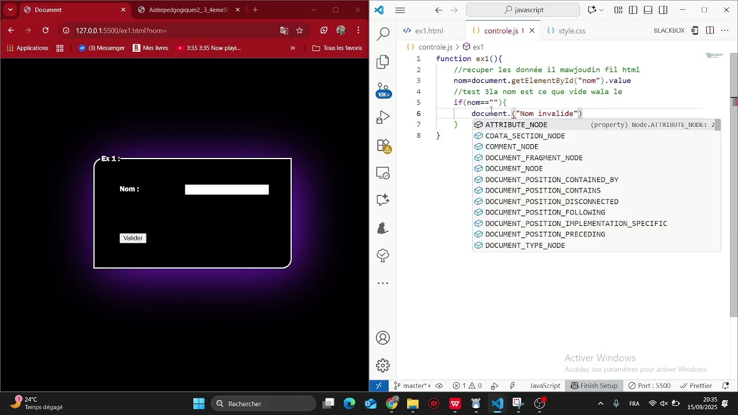The image size is (738, 415).
Task: Open the Windows Start menu
Action: [199, 403]
